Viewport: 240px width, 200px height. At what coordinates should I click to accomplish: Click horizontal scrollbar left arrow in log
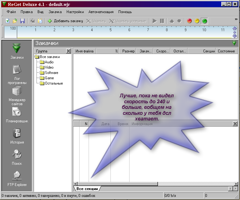[75, 184]
